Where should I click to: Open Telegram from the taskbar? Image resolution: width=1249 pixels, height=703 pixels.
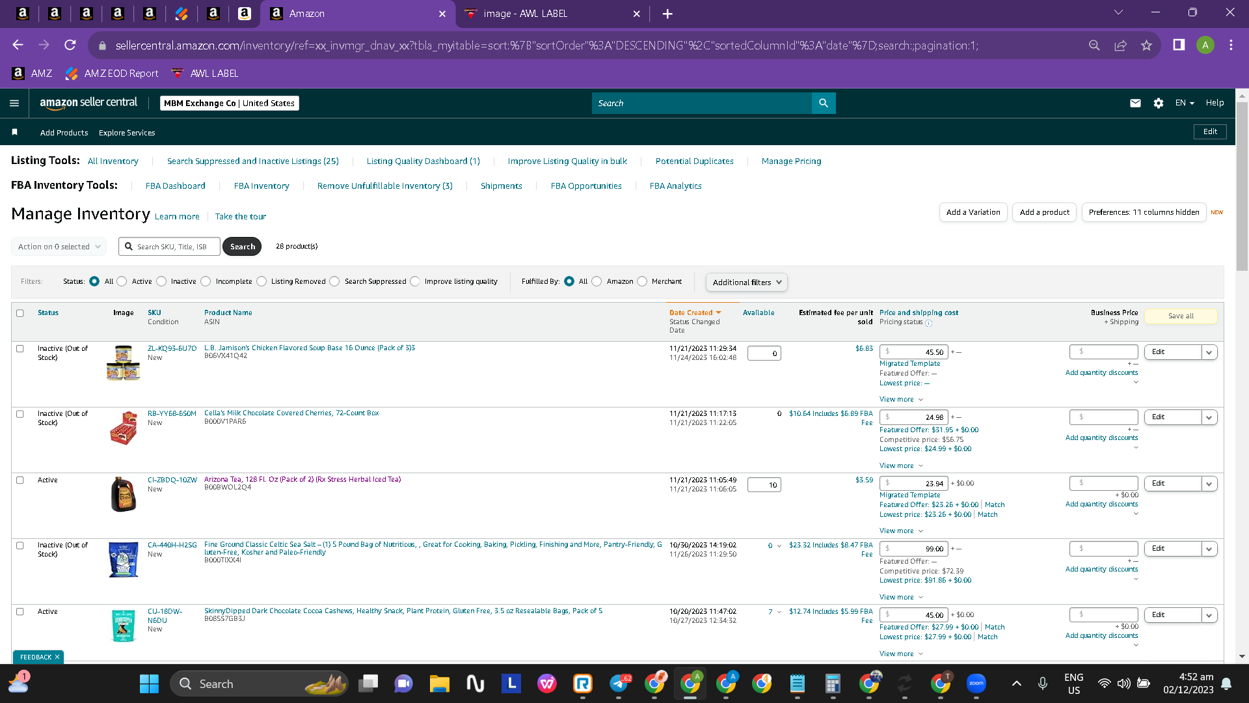click(x=619, y=683)
